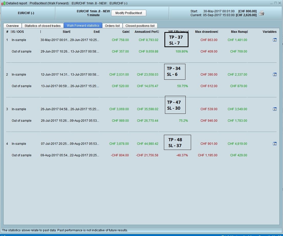The height and width of the screenshot is (236, 283).
Task: Click the IS / OOS column header
Action: 18,32
